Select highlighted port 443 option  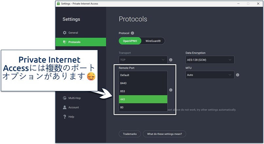click(143, 99)
